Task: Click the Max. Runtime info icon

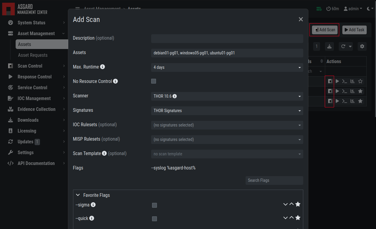Action: point(102,67)
